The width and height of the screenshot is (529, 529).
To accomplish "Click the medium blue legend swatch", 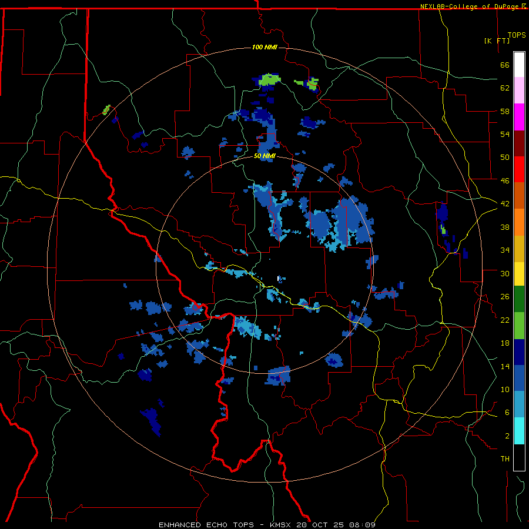I will 519,378.
